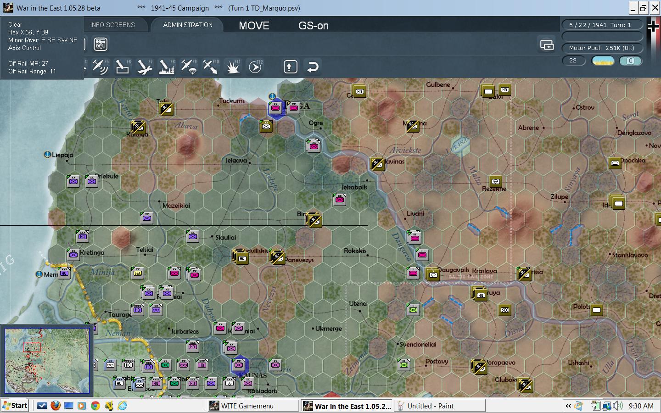
Task: Select the F8 bomb city mode icon
Action: coord(166,67)
